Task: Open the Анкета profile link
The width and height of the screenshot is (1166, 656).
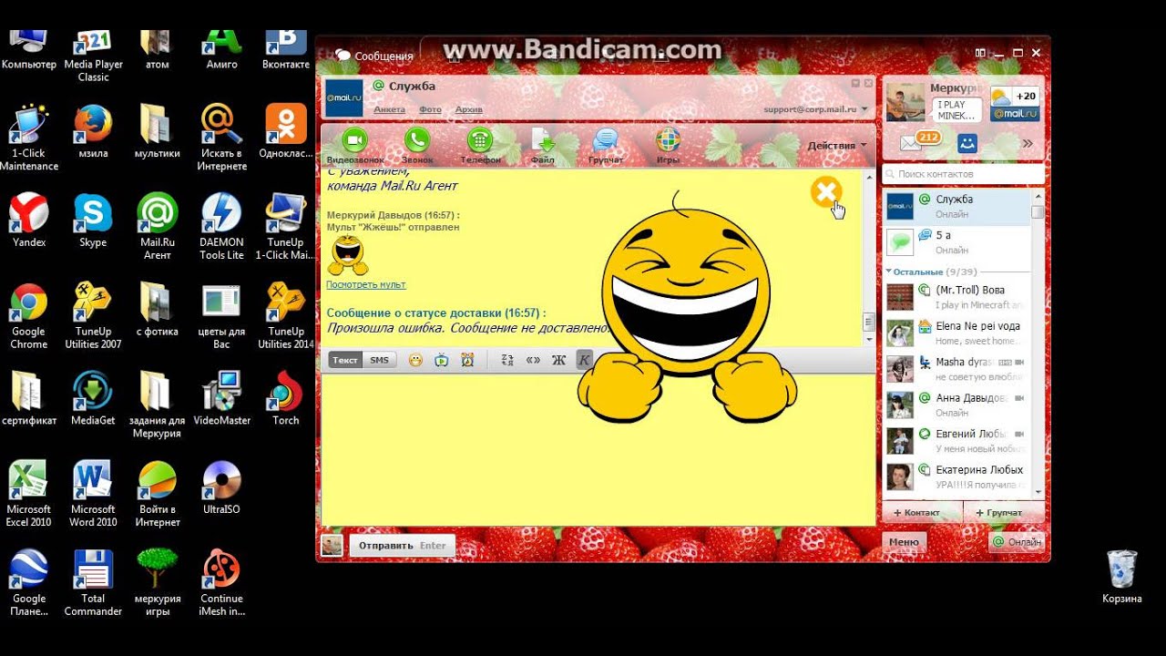Action: (x=390, y=109)
